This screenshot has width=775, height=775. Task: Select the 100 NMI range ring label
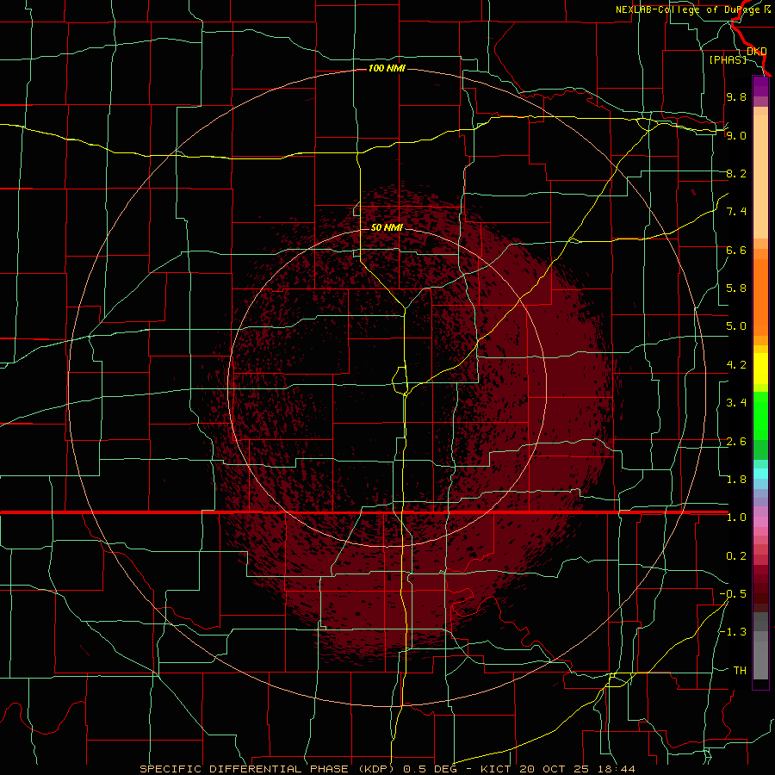(387, 68)
